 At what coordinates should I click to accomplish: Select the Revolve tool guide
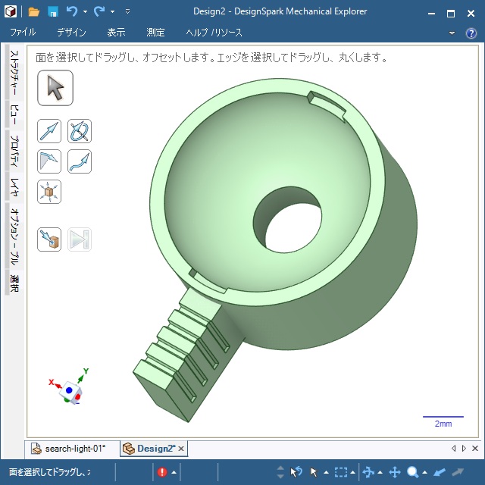tap(79, 131)
